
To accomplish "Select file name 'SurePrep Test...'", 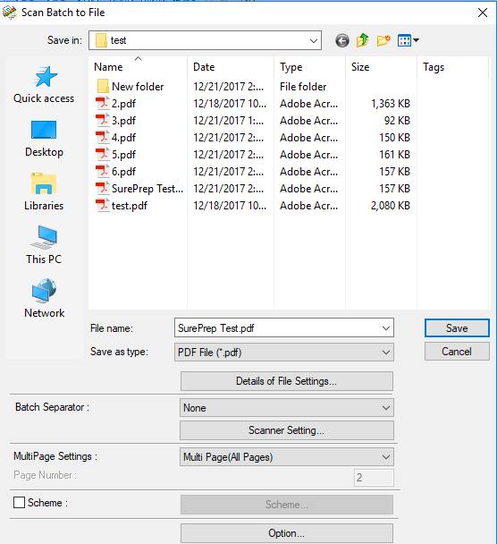I will [x=147, y=189].
